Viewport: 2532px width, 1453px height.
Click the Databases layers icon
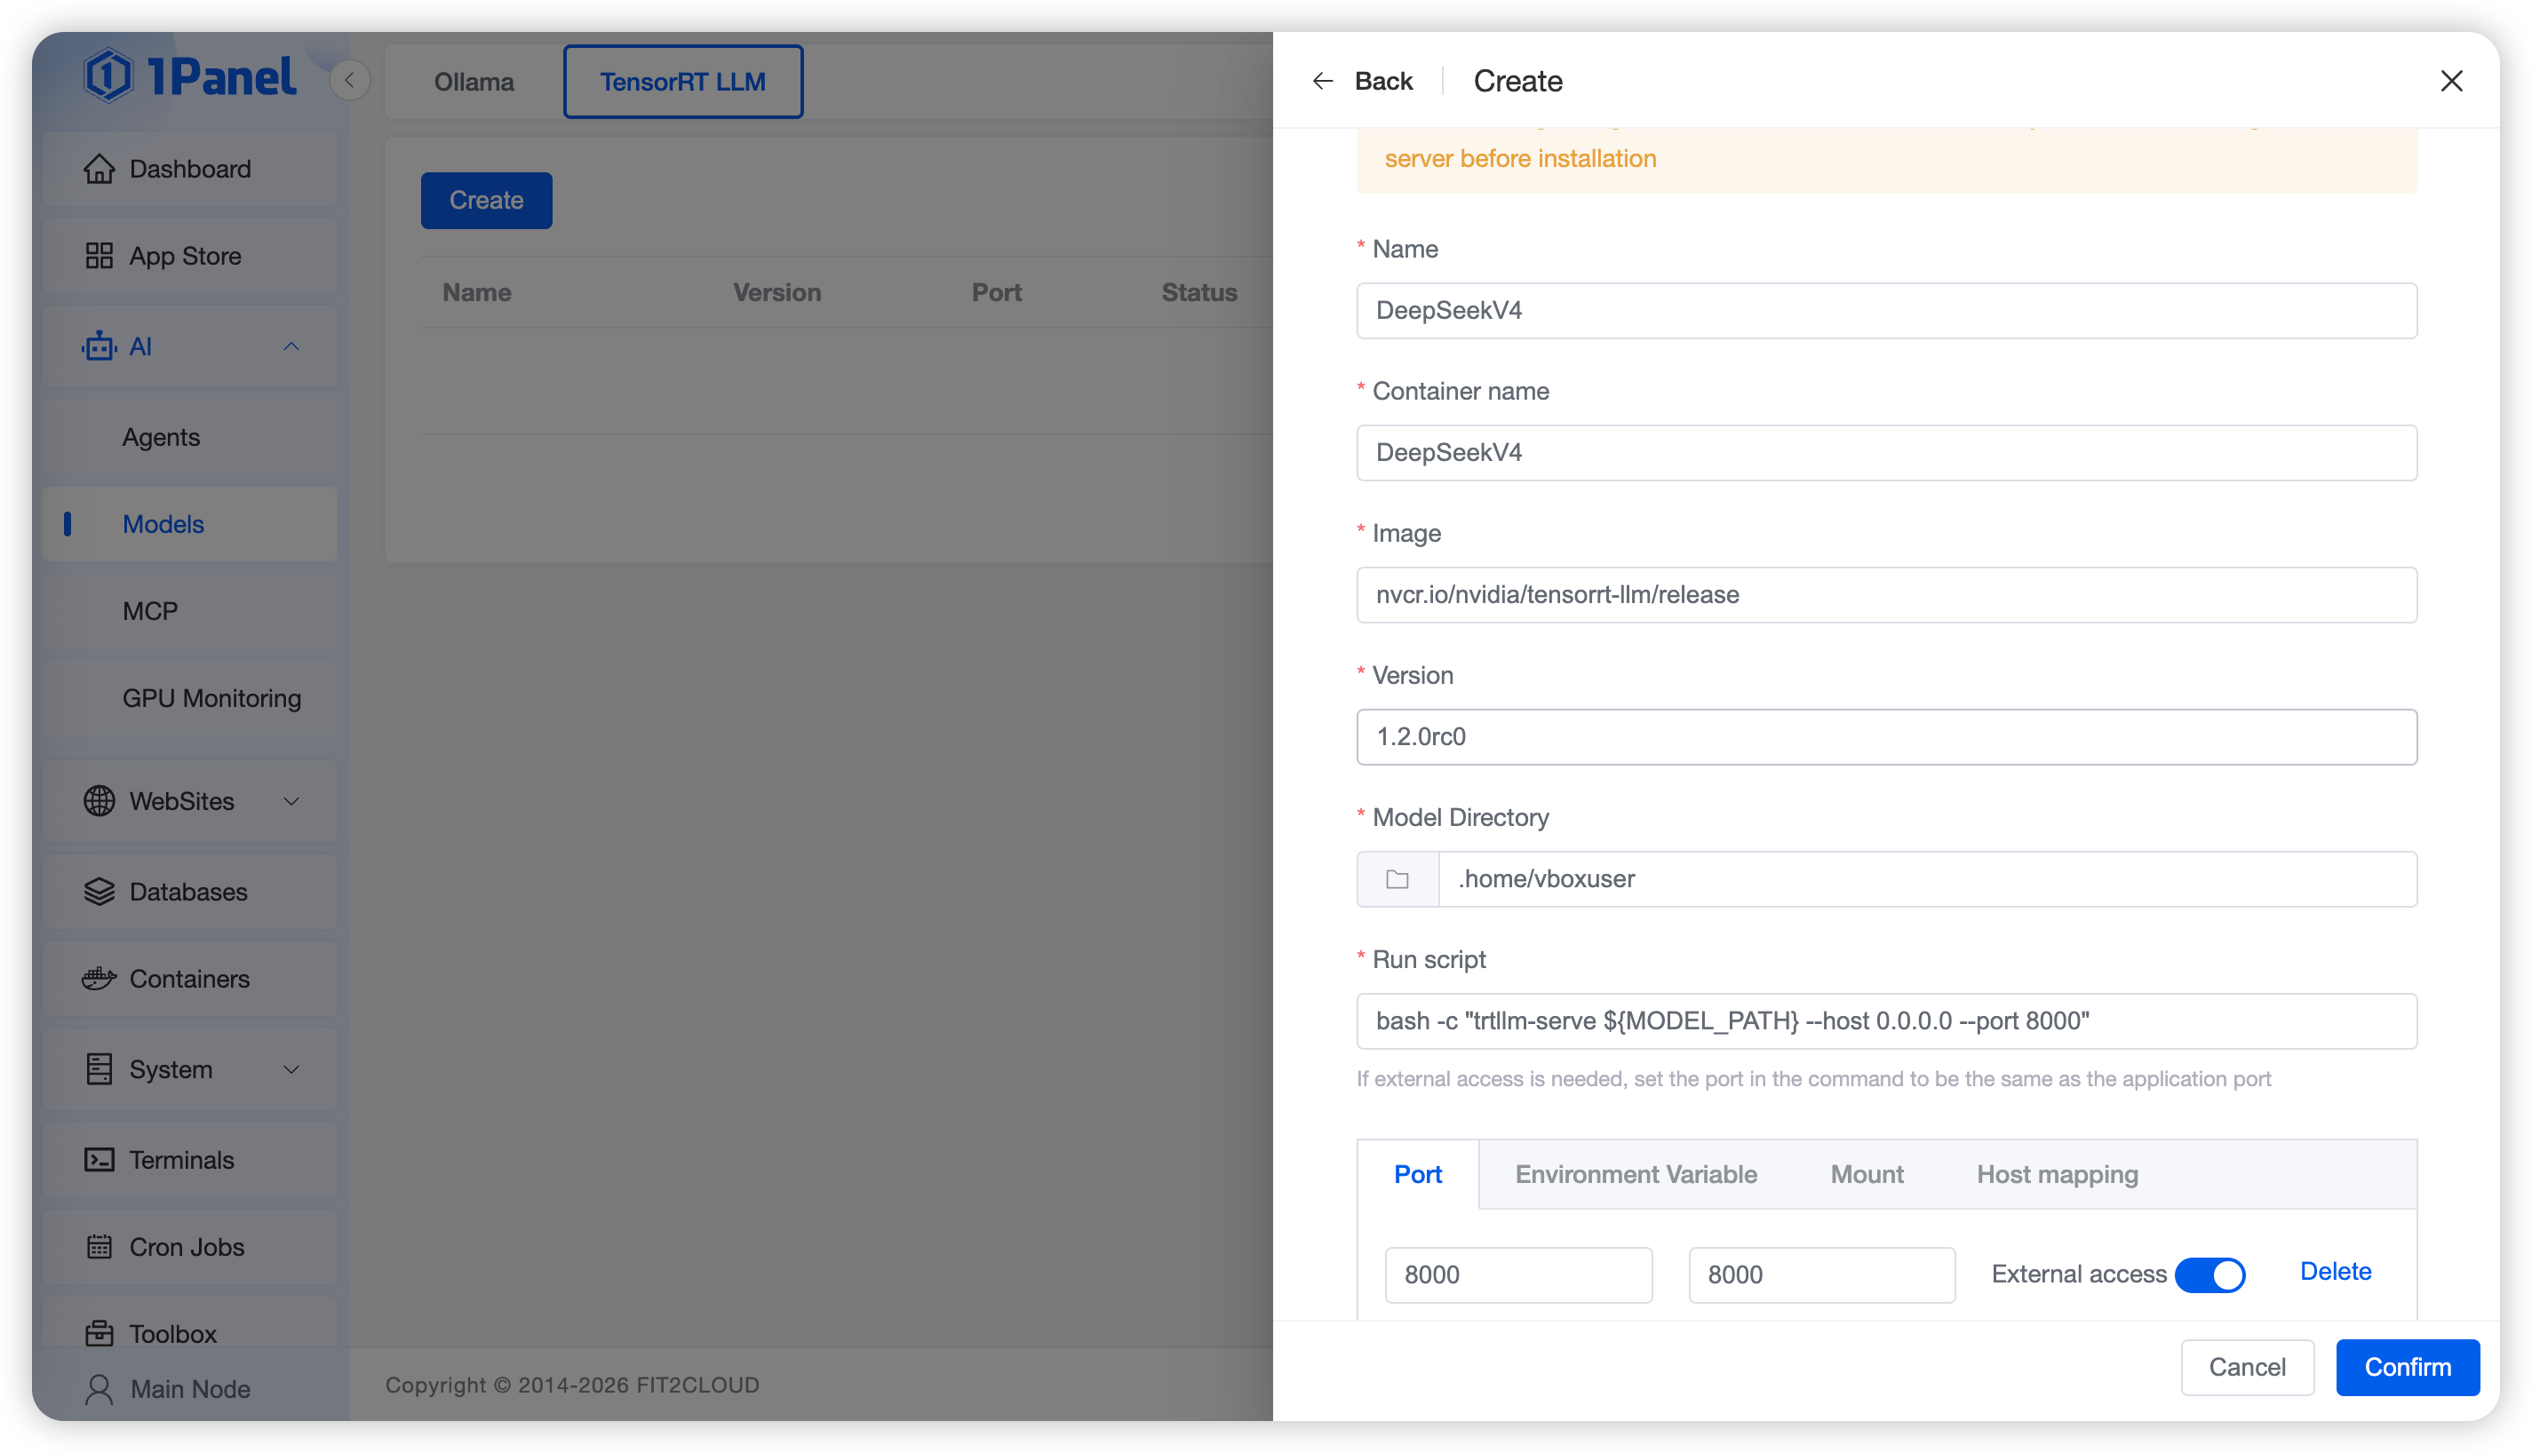(99, 893)
